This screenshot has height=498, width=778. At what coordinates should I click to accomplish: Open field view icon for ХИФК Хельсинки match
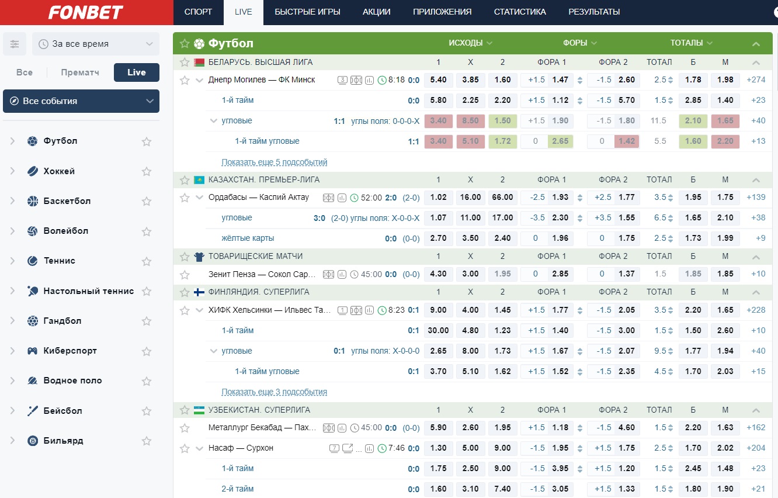click(x=356, y=310)
